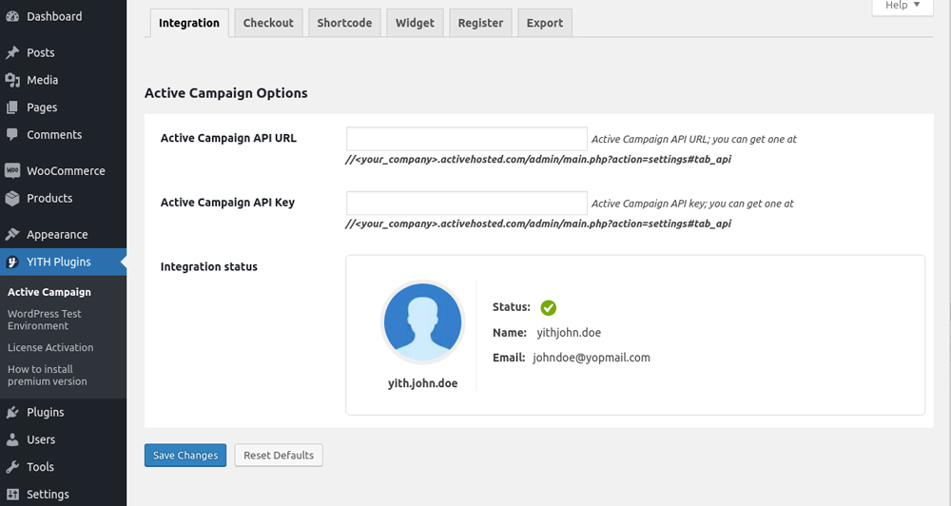Focus the Active Campaign API URL field
This screenshot has height=506, width=951.
tap(466, 139)
